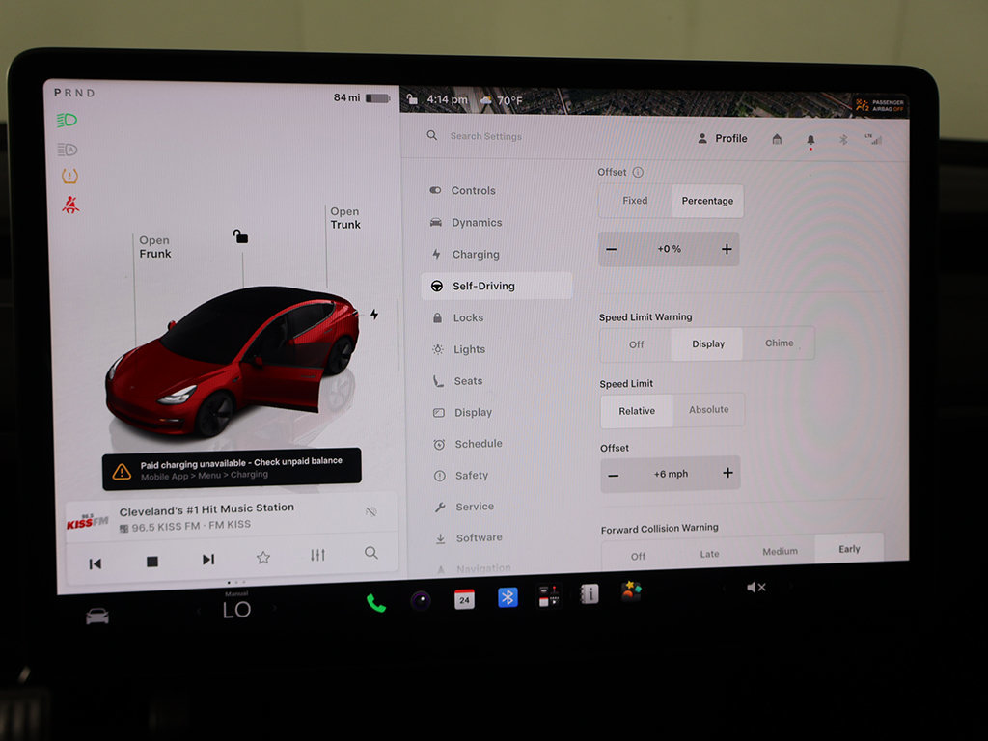Set Speed Limit Warning to Display
Image resolution: width=988 pixels, height=741 pixels.
click(x=707, y=343)
